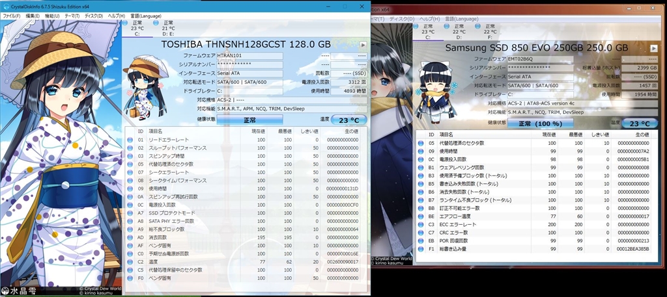Click the raw value 00012BEA385B
The height and width of the screenshot is (297, 667).
point(633,249)
